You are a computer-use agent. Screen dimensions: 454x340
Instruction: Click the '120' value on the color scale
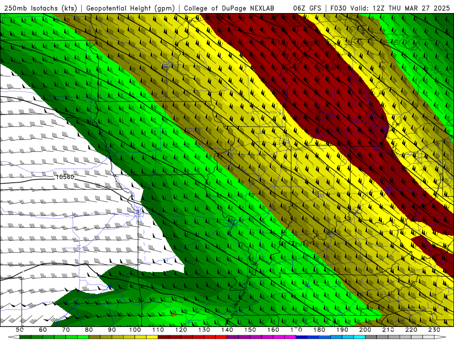181,330
